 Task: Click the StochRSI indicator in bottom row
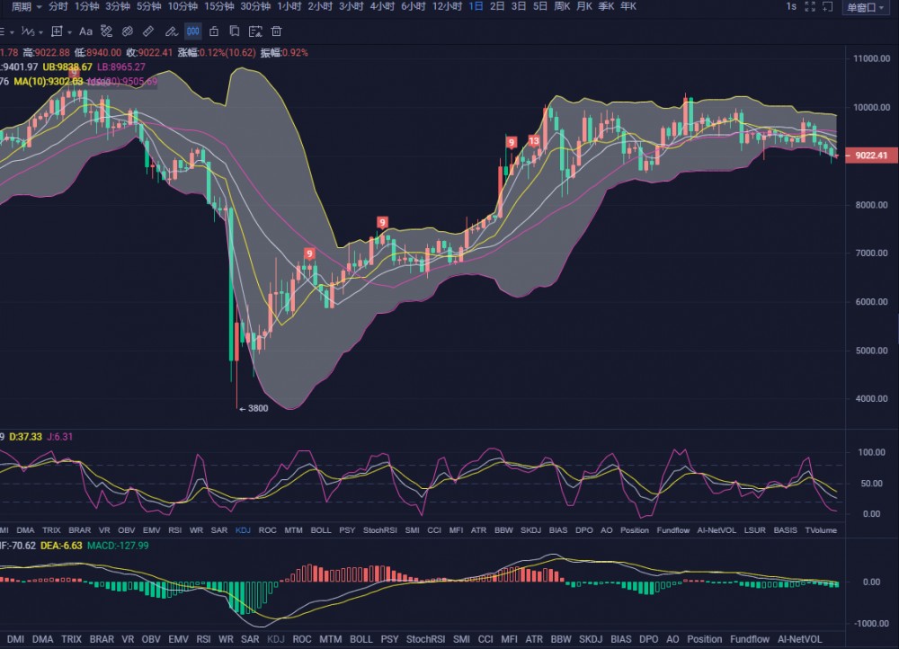click(x=424, y=639)
